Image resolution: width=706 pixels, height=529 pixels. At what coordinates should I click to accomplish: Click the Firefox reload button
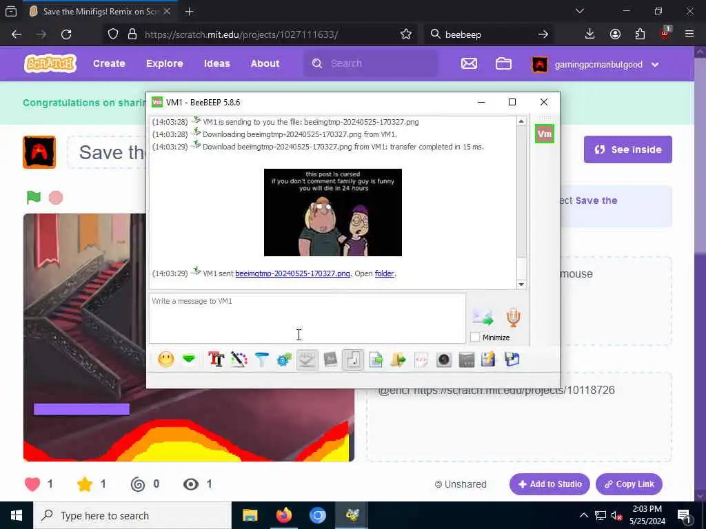pos(66,34)
